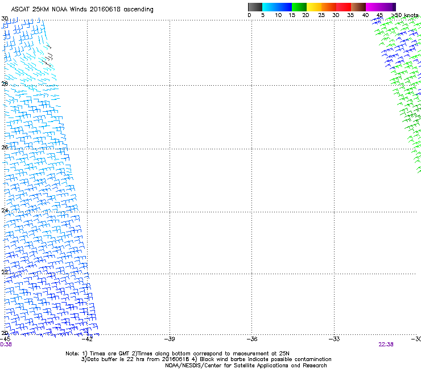Viewport: 421px width, 369px height.
Task: Click the '25' label under the color scale
Action: 321,15
